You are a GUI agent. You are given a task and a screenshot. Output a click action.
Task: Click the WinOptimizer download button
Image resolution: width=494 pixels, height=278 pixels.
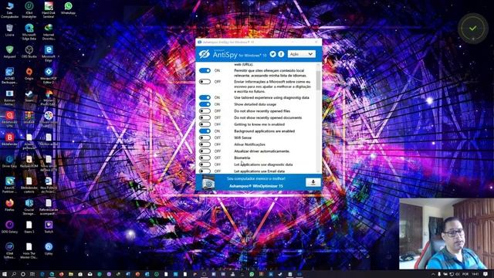313,182
